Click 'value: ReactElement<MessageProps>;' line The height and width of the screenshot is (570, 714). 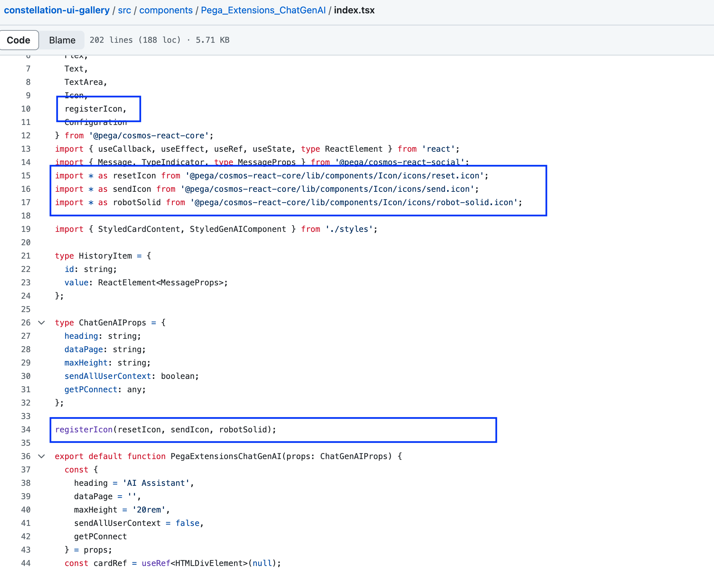[146, 283]
